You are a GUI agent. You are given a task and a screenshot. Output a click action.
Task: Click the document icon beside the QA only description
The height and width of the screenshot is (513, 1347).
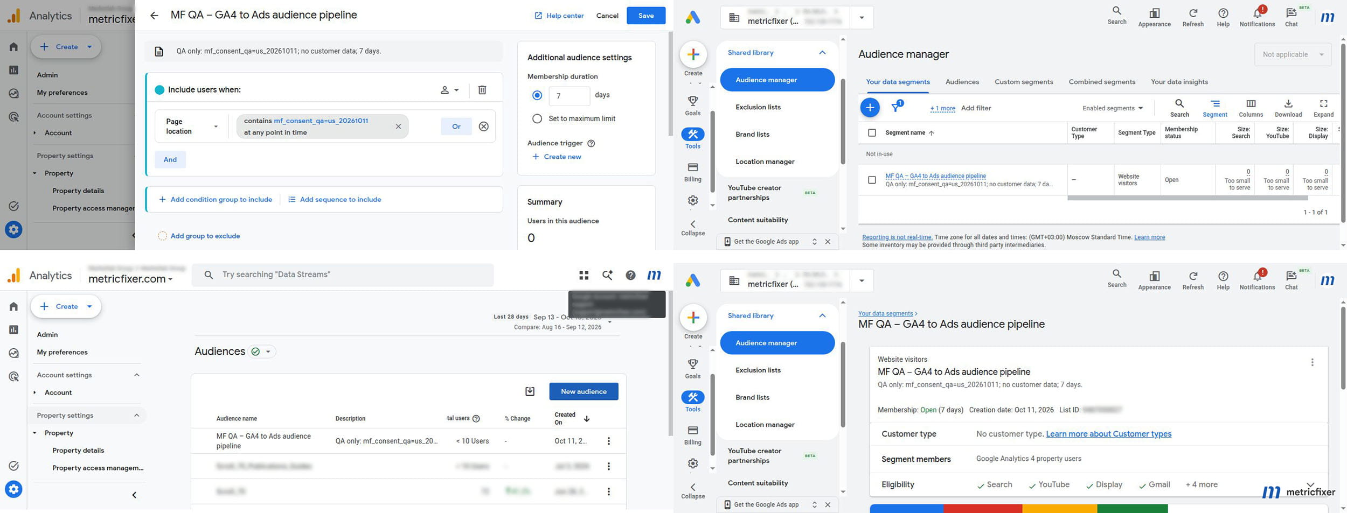(x=159, y=52)
